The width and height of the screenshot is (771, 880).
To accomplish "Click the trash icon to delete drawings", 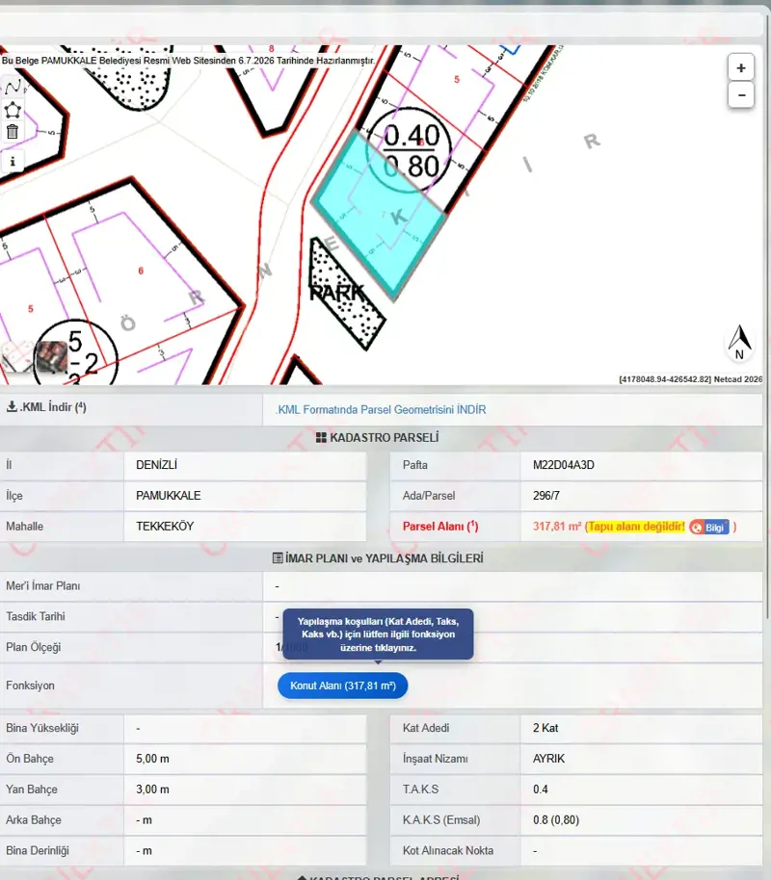I will click(13, 132).
